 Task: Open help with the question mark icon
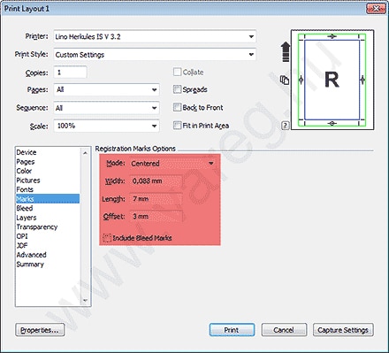285,126
